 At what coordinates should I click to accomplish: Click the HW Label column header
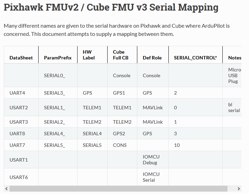click(93, 55)
